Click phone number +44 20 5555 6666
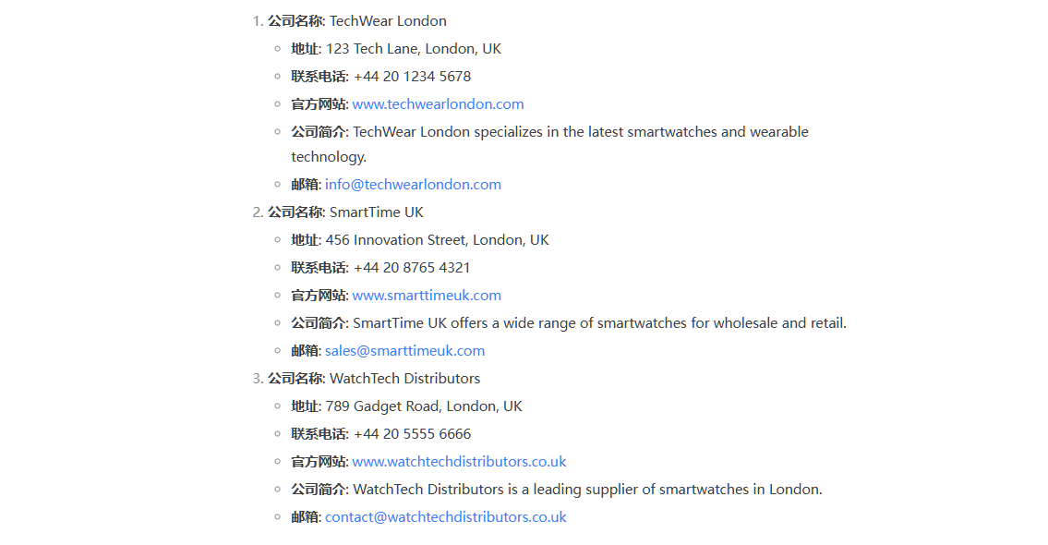This screenshot has width=1048, height=545. click(x=413, y=435)
